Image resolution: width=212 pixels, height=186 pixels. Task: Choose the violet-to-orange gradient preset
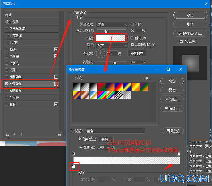point(110,87)
